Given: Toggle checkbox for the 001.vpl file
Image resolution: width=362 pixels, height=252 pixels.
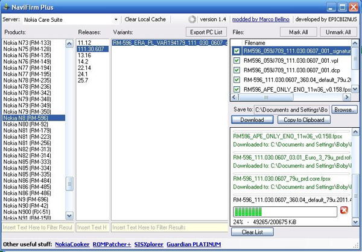Looking at the screenshot, I should pyautogui.click(x=237, y=61).
